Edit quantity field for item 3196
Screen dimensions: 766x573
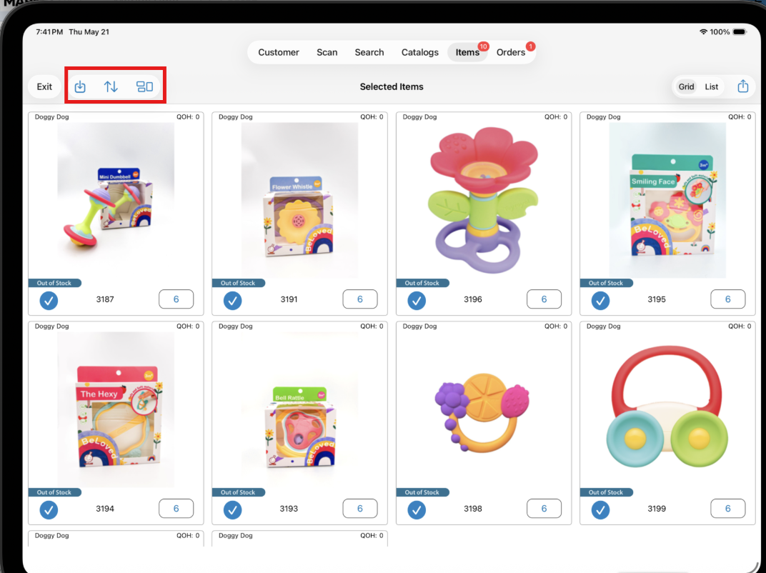[544, 299]
